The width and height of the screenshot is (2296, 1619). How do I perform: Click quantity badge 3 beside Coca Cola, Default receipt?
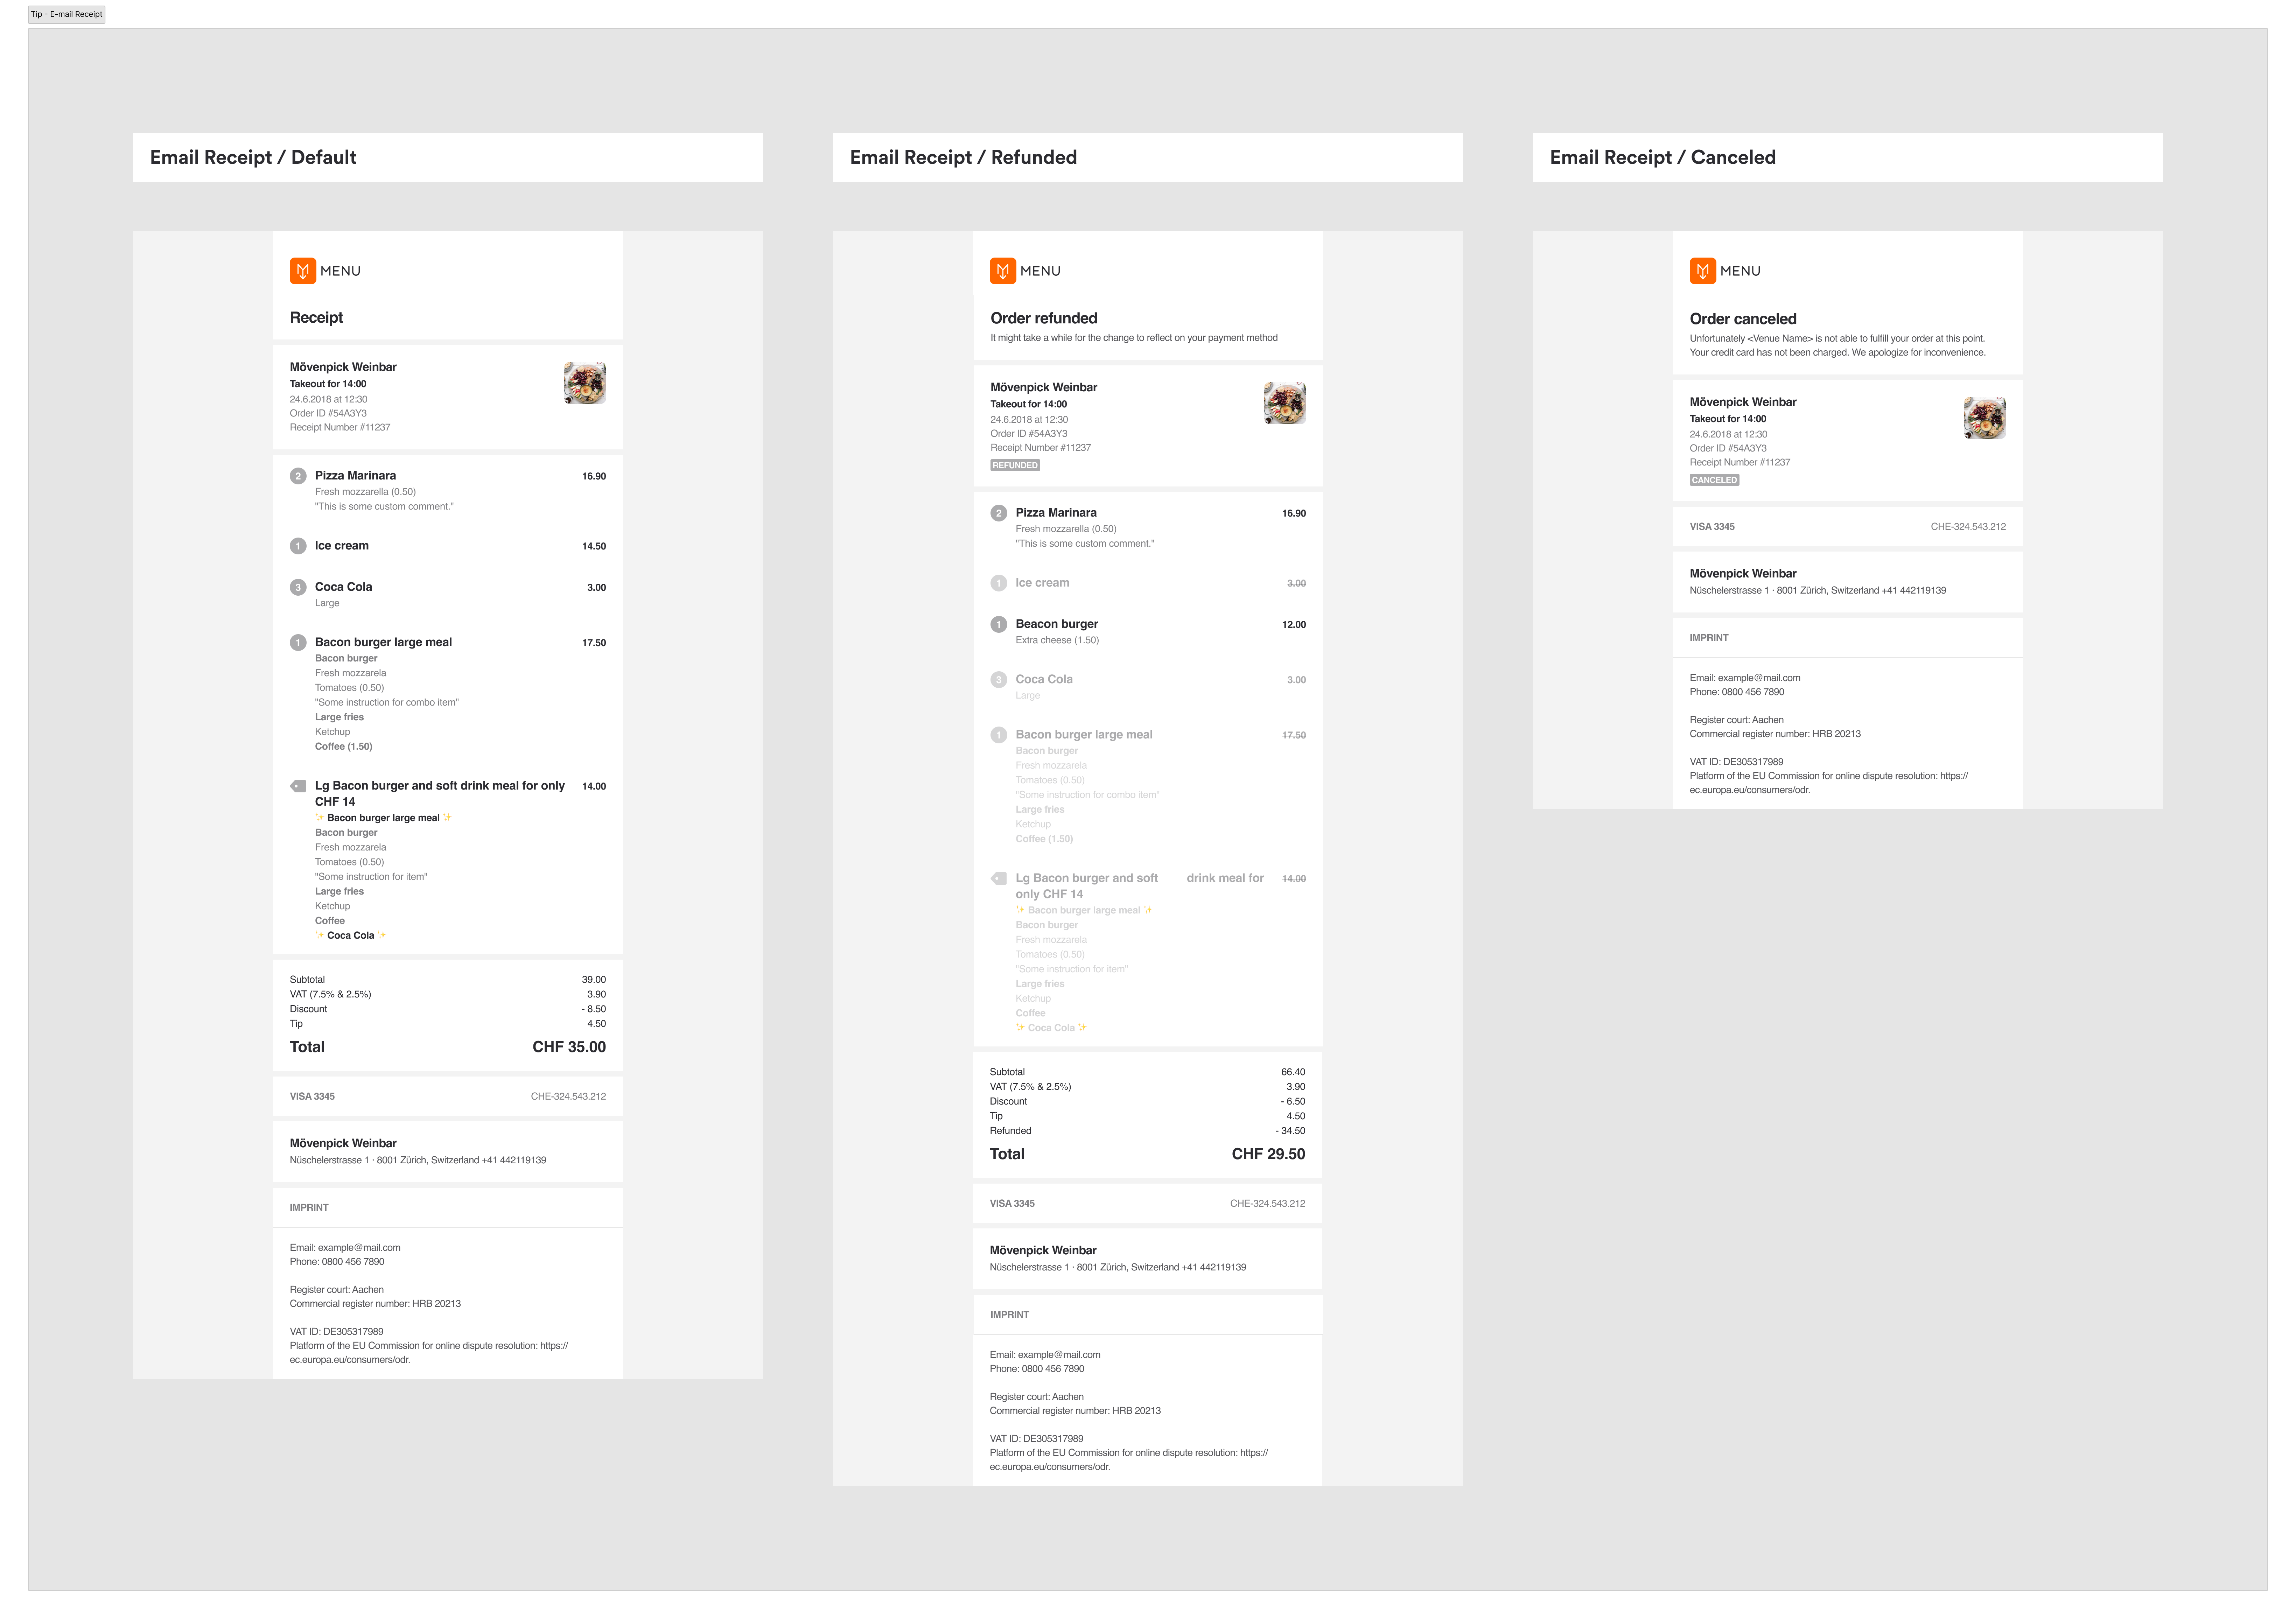(x=298, y=587)
